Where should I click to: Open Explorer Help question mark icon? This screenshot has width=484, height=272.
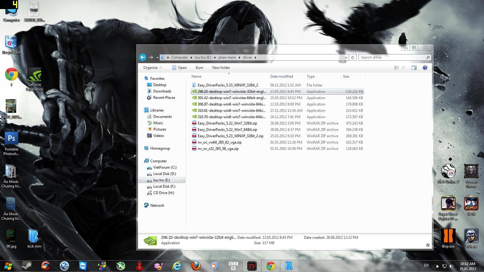tap(425, 68)
